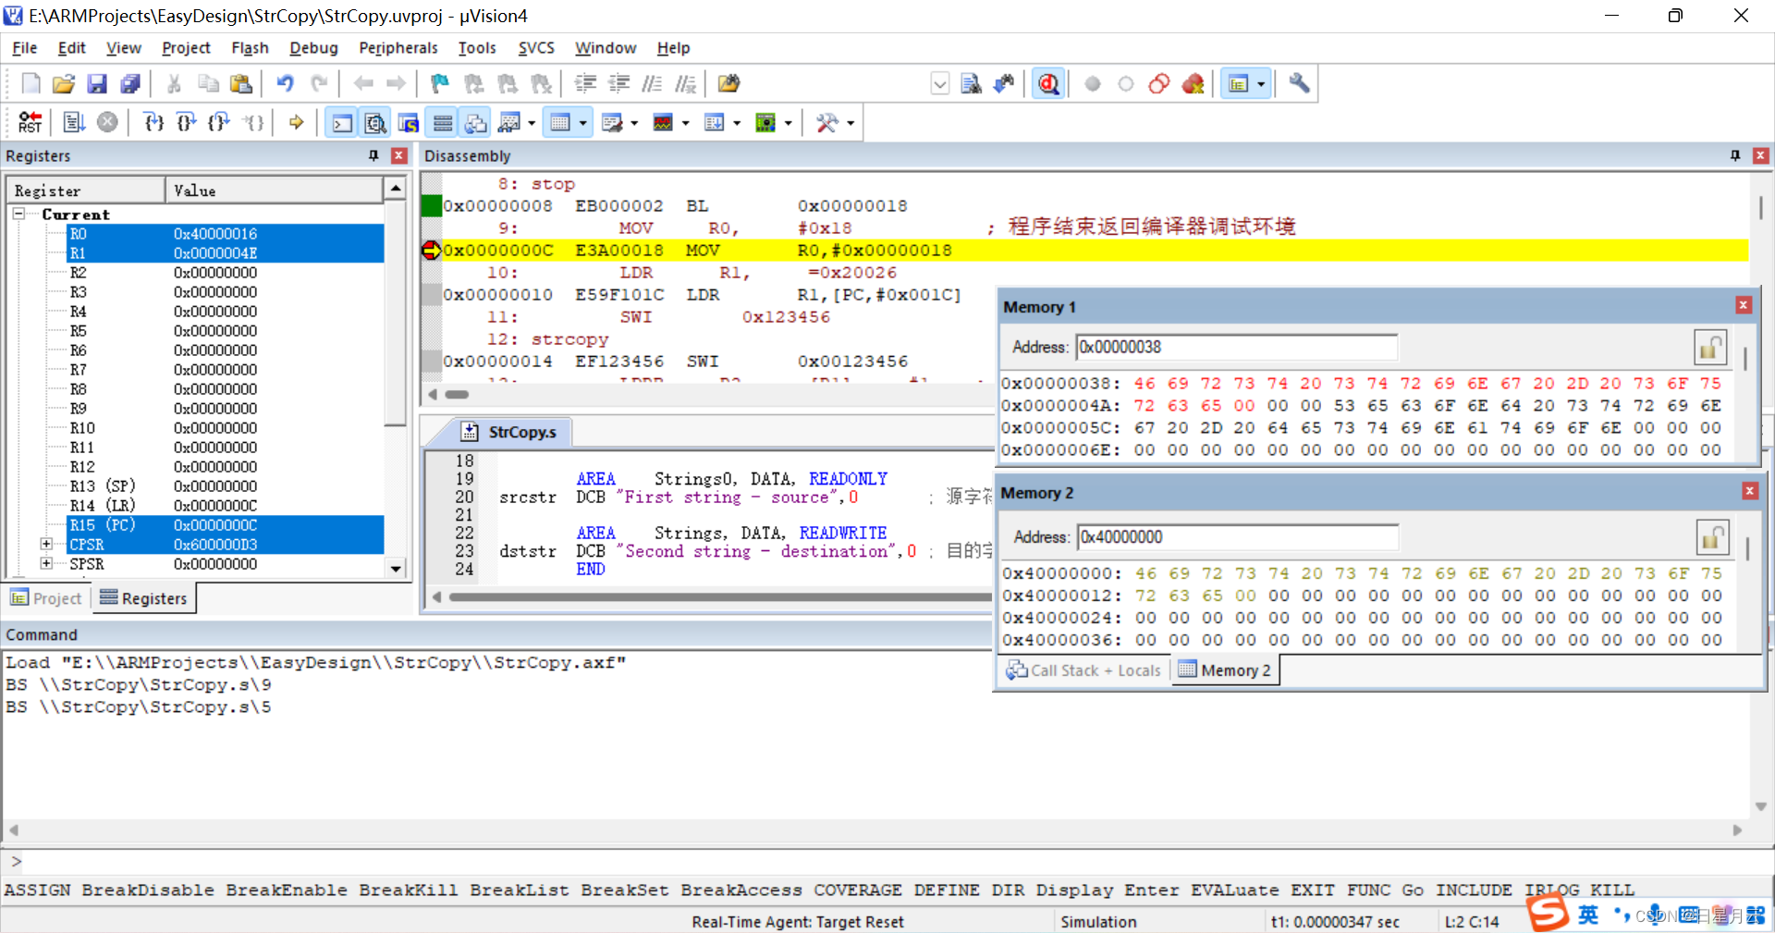Collapse the Current registers tree node
This screenshot has width=1775, height=933.
(x=18, y=214)
